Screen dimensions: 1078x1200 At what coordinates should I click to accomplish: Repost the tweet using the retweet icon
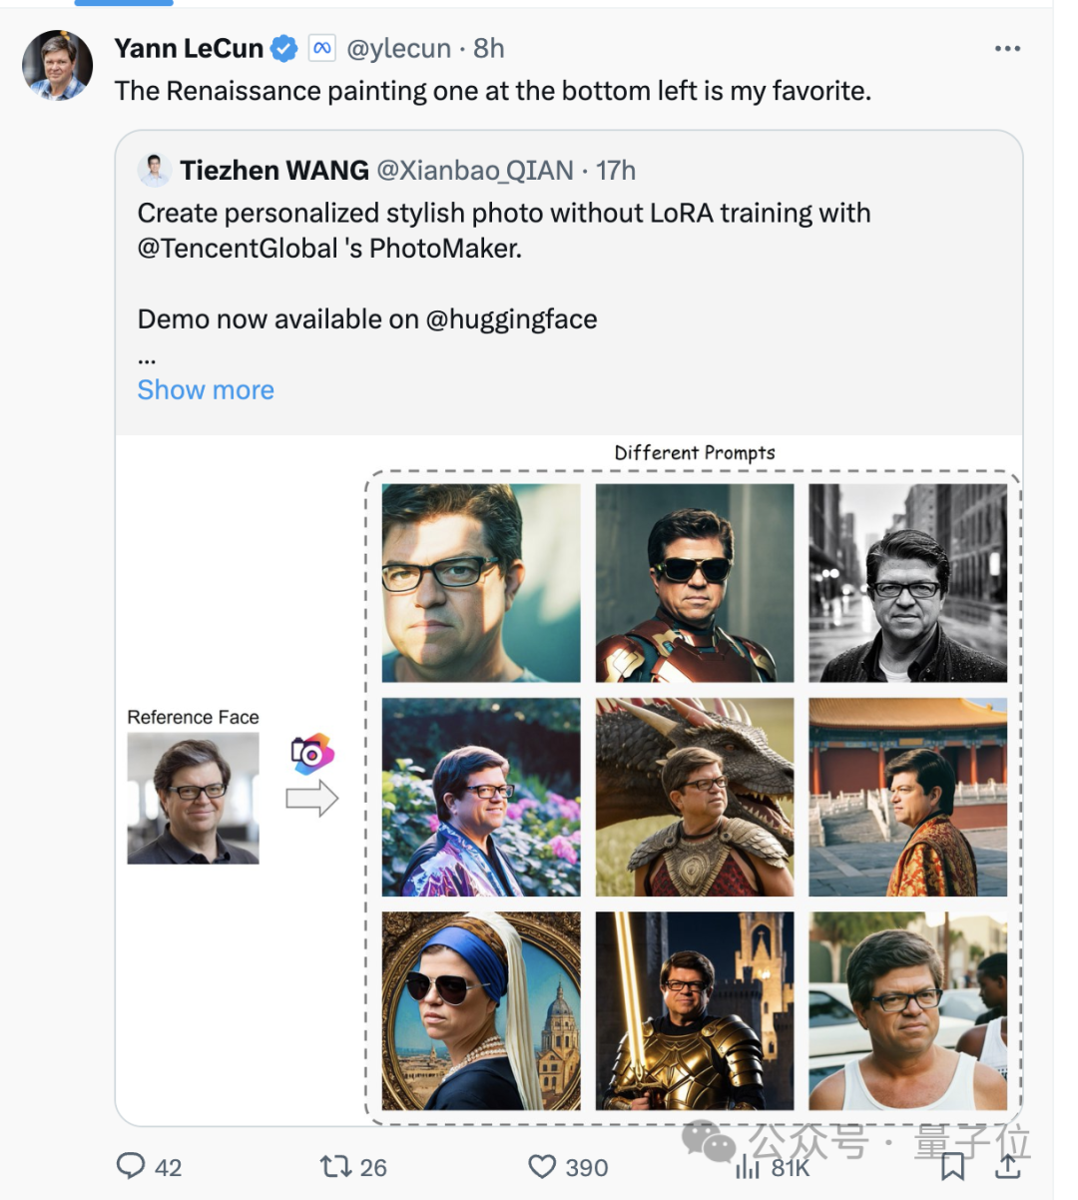[x=335, y=1166]
